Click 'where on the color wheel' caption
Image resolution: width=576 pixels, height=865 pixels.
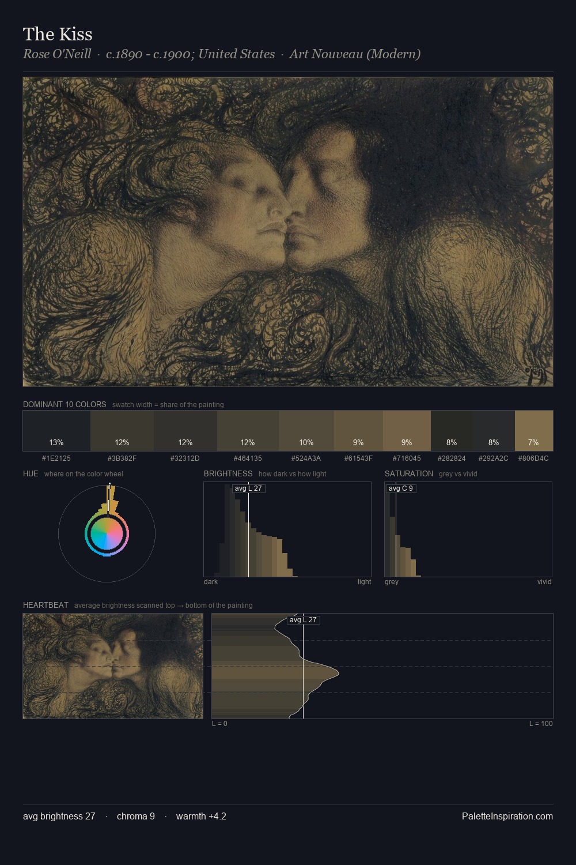[84, 474]
